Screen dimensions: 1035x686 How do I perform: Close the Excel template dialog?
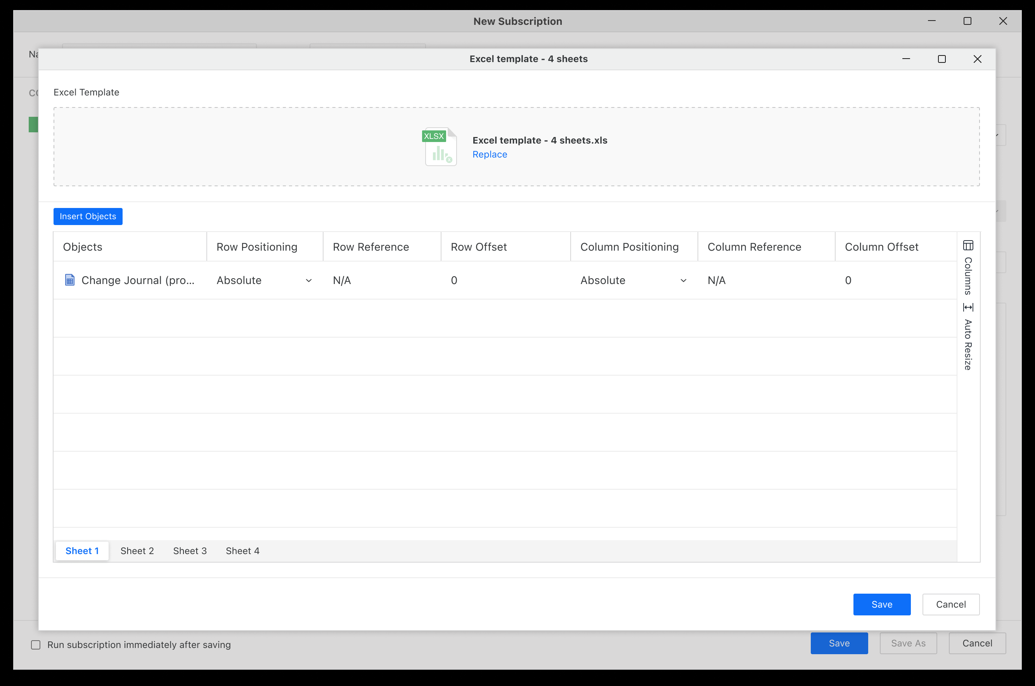pos(977,59)
